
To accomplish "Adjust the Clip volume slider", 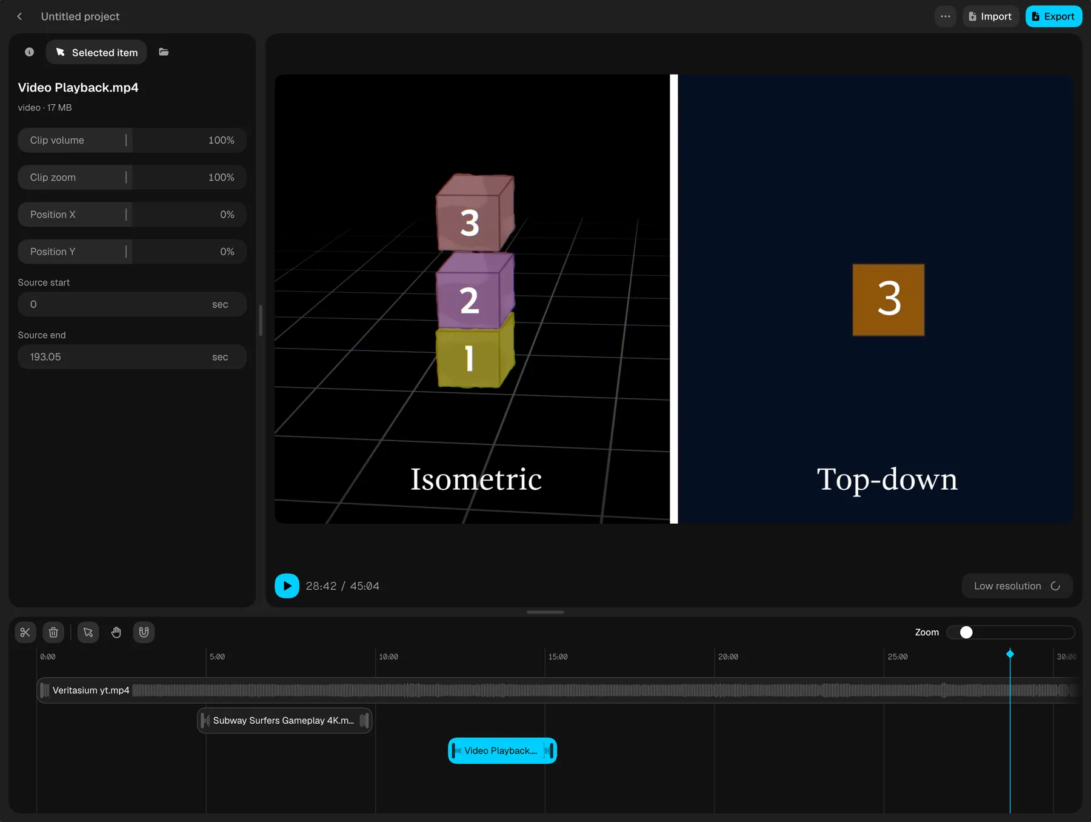I will point(132,140).
